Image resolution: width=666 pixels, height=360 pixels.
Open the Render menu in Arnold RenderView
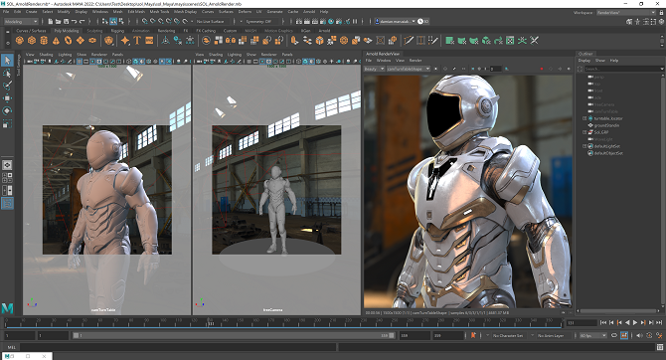point(416,61)
